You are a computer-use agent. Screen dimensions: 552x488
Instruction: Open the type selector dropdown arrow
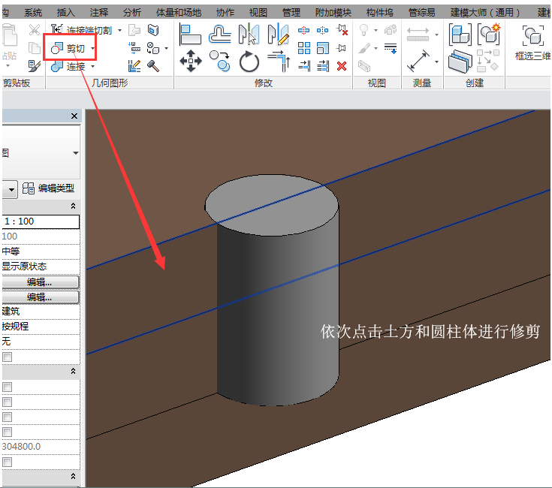click(x=75, y=152)
